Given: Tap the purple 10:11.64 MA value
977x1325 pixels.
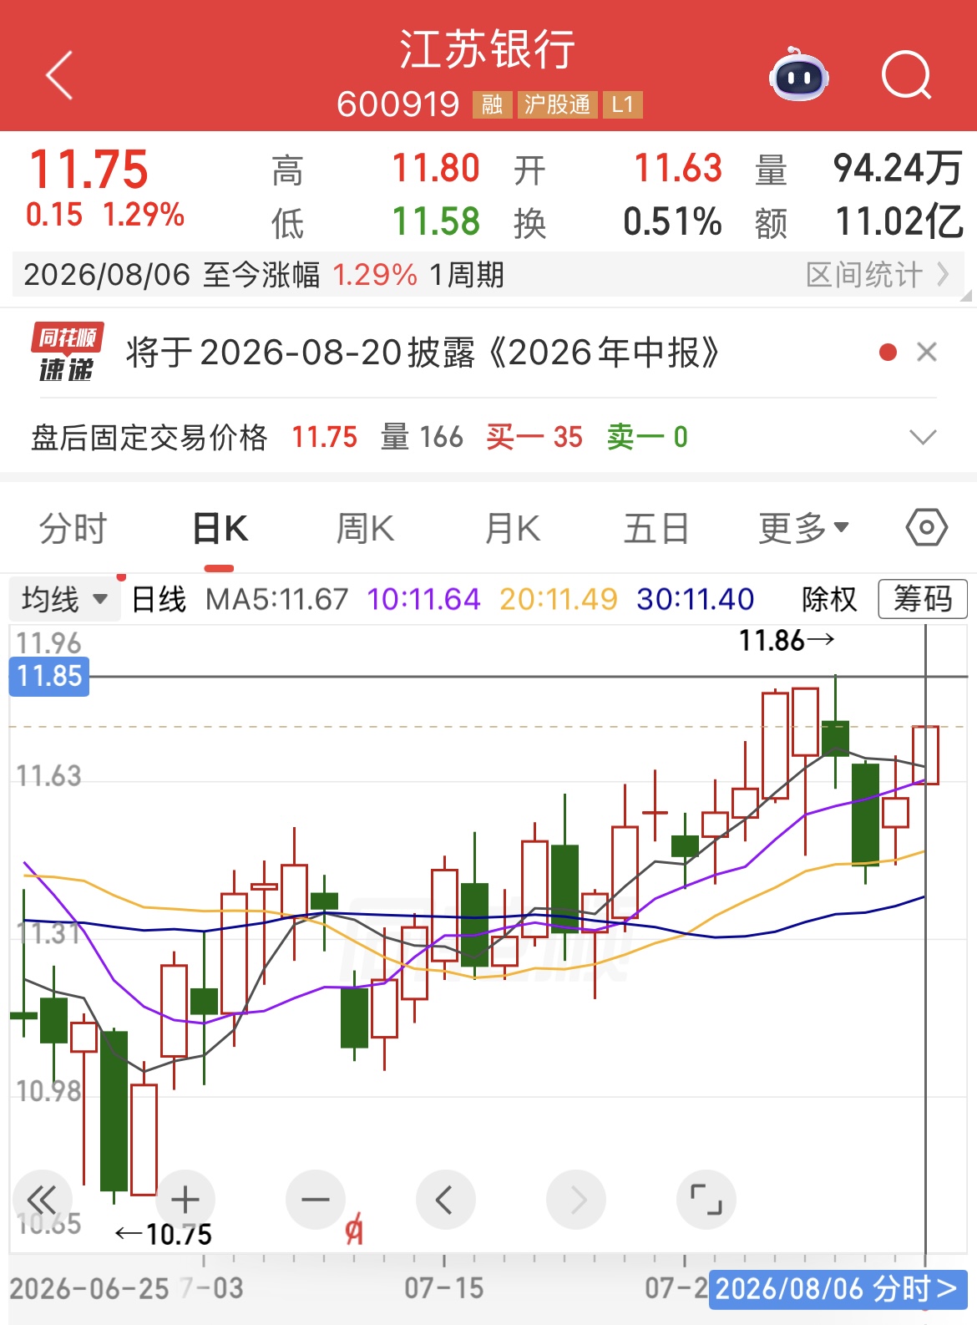Looking at the screenshot, I should coord(423,599).
